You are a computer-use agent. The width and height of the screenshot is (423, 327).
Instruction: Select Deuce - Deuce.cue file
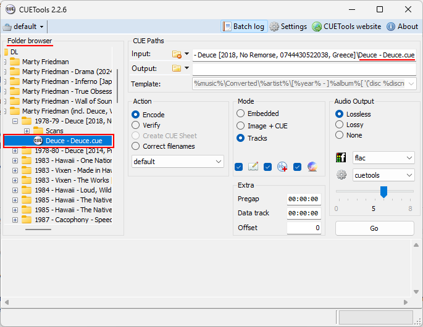pos(74,141)
